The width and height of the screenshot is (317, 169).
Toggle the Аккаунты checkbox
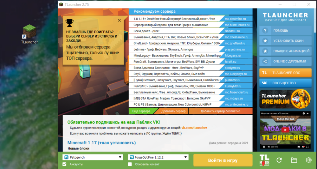[x=64, y=164]
